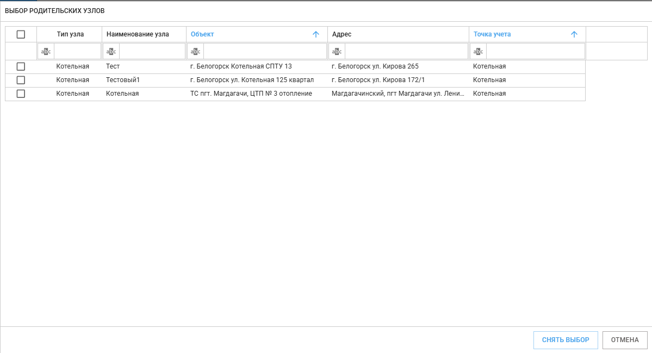Click sort arrow in Объект column header
The width and height of the screenshot is (652, 353).
pos(316,34)
